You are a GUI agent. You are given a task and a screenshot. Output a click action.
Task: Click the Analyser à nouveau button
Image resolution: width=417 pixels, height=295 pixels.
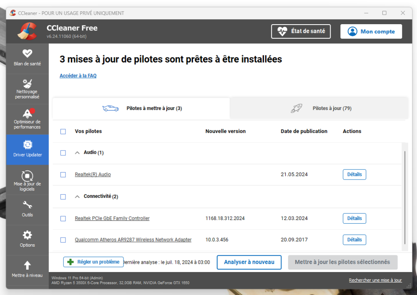[249, 262]
